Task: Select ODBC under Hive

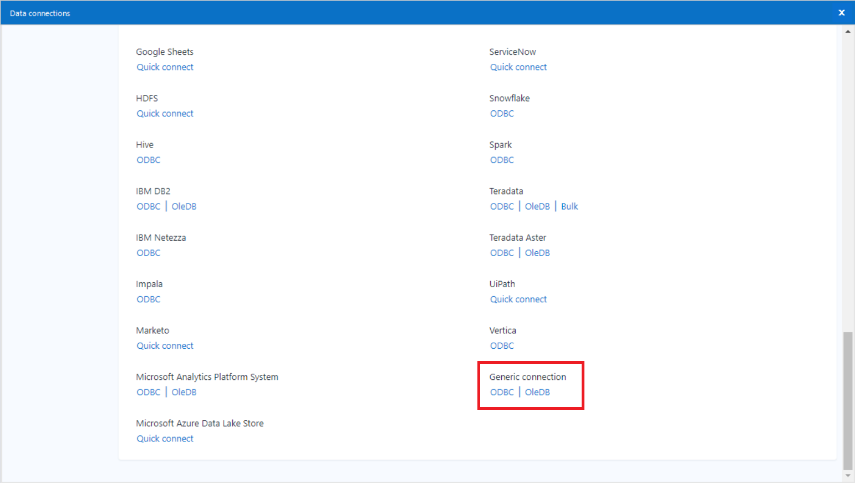Action: 148,160
